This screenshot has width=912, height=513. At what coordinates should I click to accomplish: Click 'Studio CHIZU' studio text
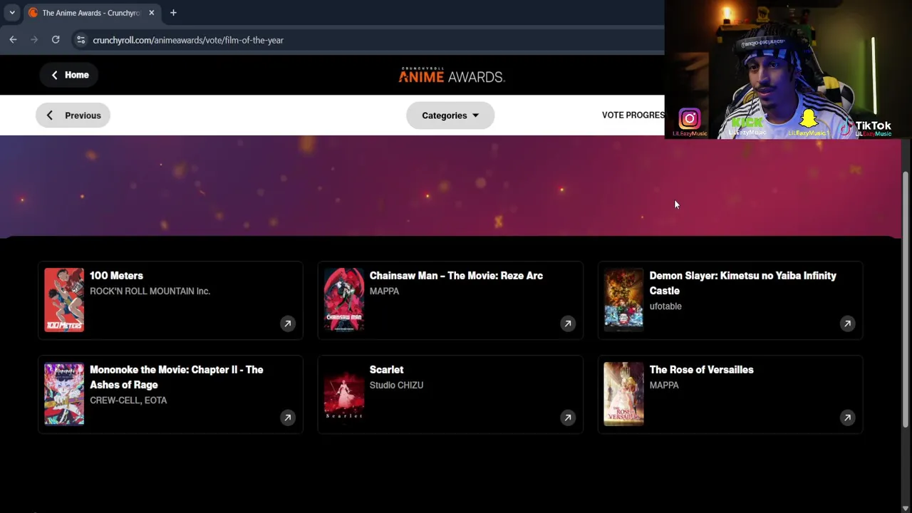[396, 385]
